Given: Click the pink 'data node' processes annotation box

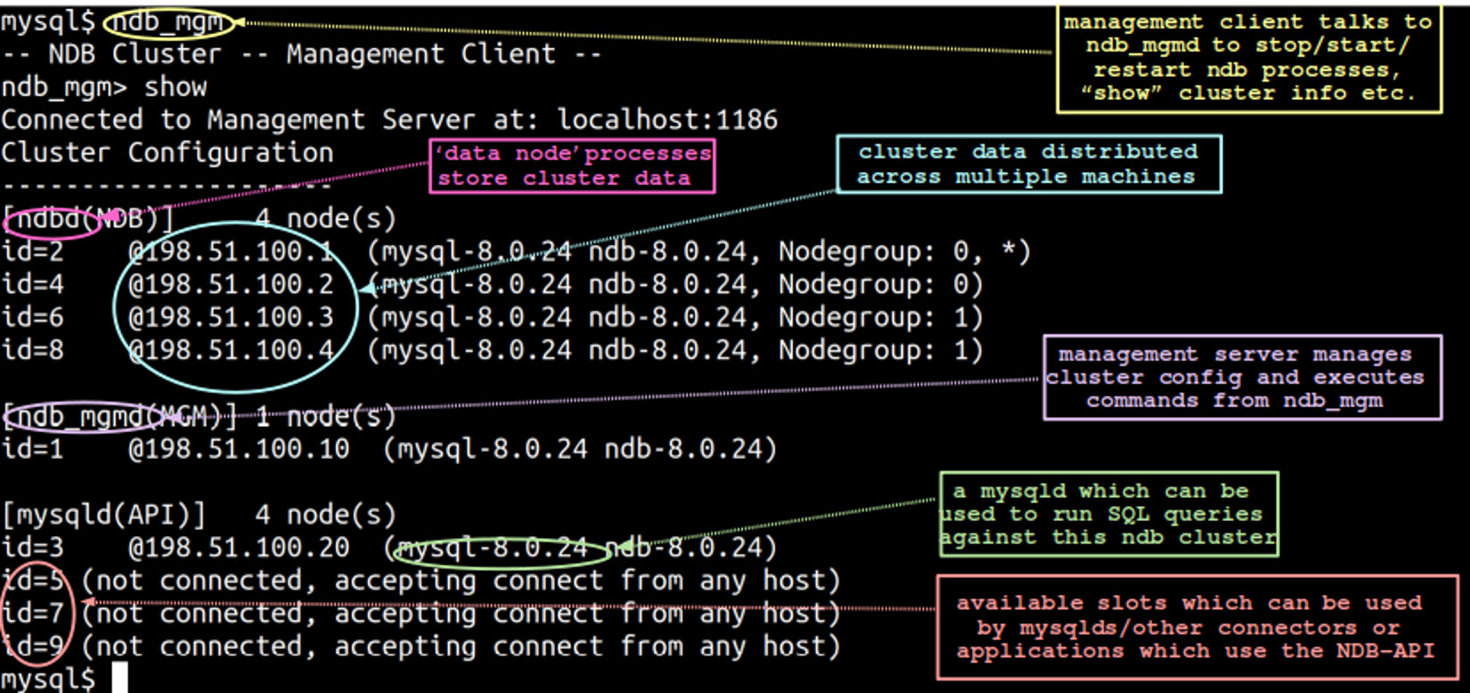Looking at the screenshot, I should pos(572,166).
